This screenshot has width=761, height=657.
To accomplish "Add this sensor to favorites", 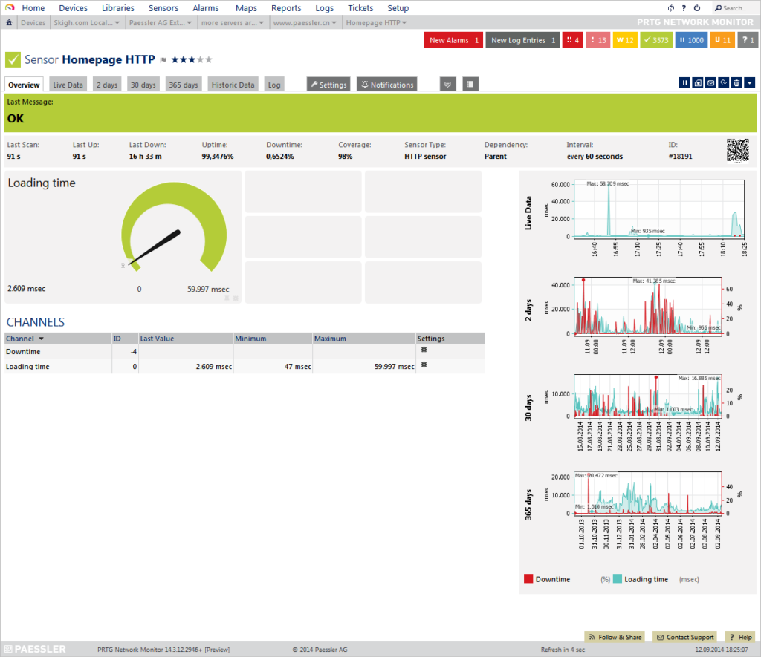I will tap(697, 82).
